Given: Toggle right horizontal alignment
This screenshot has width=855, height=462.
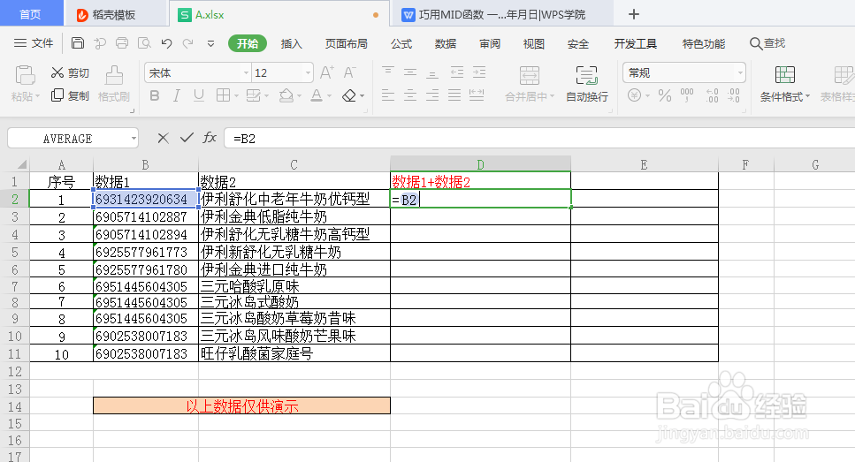Looking at the screenshot, I should click(x=432, y=96).
